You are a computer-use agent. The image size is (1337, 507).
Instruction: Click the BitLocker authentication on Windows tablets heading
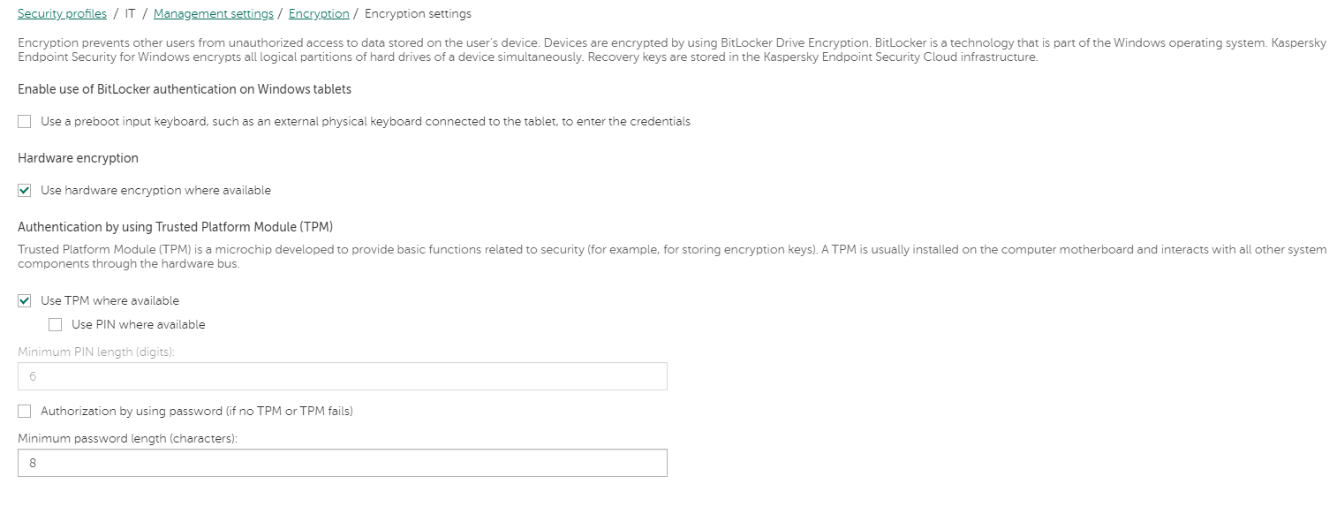(x=184, y=89)
